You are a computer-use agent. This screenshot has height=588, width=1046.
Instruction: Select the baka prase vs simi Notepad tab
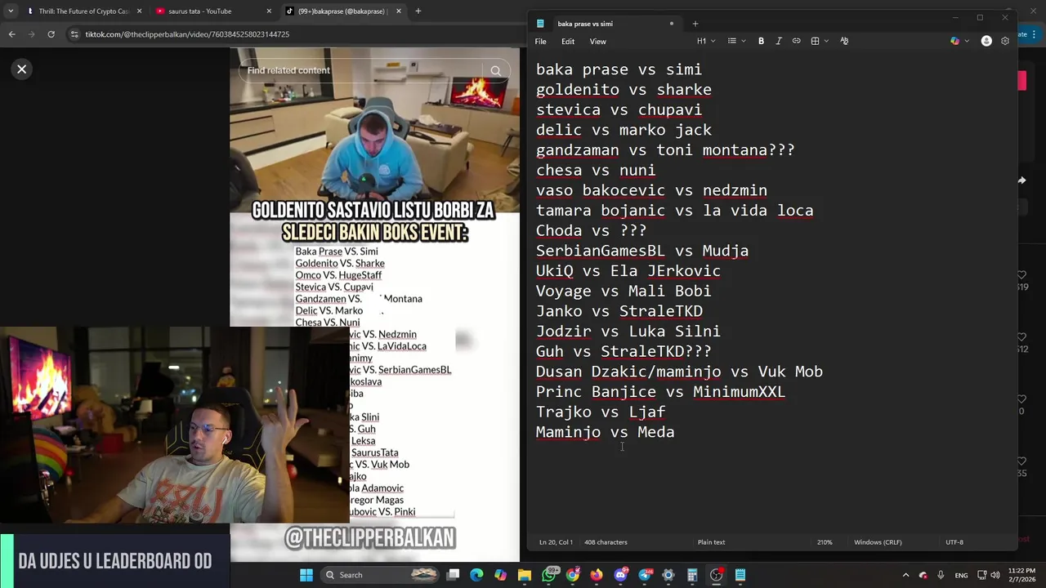click(605, 24)
